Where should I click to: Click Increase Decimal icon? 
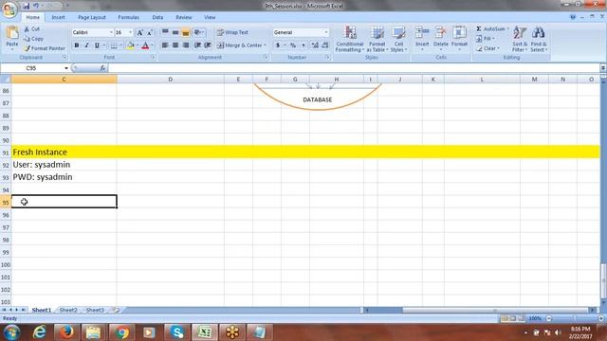coord(315,45)
